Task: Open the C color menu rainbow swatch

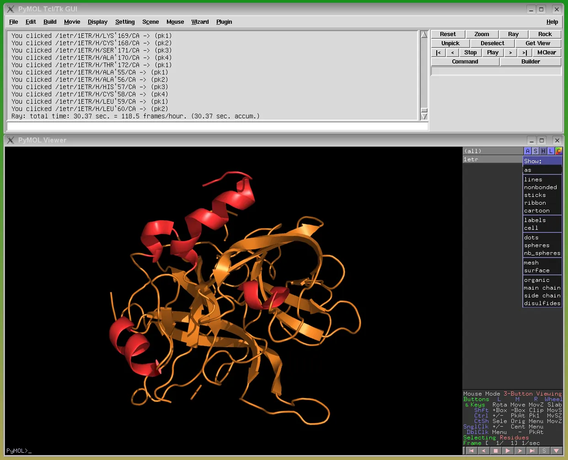Action: point(558,151)
